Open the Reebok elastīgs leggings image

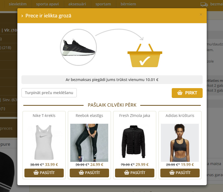(89, 143)
